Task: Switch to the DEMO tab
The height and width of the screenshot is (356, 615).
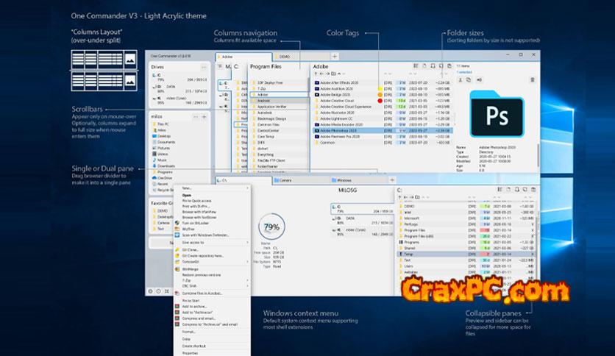Action: click(285, 56)
